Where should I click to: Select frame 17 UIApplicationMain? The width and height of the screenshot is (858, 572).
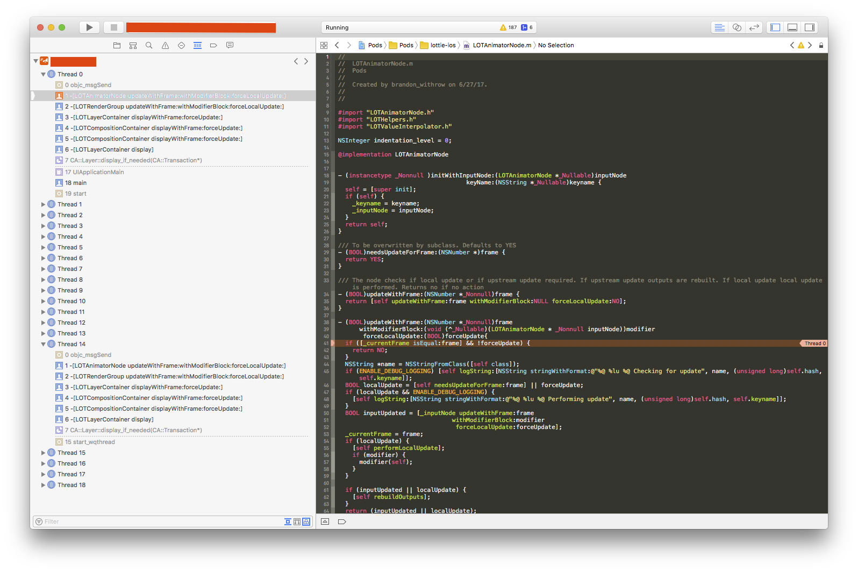coord(173,172)
